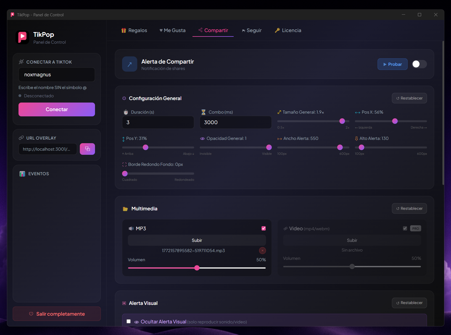Click the Tamaño General slider handle
The height and width of the screenshot is (335, 451).
tap(342, 121)
